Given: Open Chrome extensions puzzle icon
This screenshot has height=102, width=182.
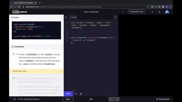Looking at the screenshot, I should (163, 7).
